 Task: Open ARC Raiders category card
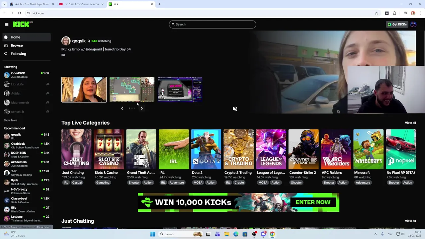click(x=336, y=149)
